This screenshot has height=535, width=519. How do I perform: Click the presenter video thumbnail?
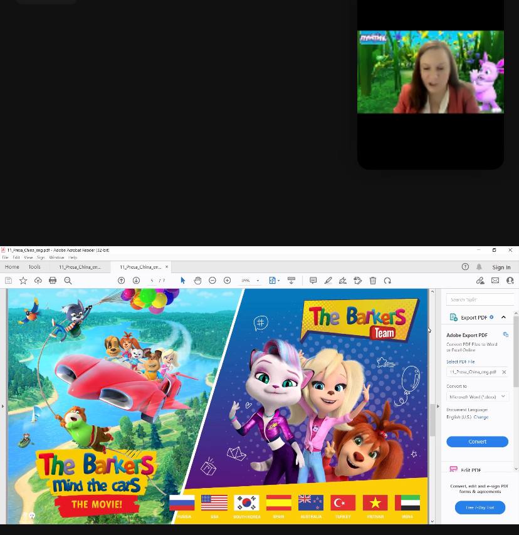click(430, 72)
